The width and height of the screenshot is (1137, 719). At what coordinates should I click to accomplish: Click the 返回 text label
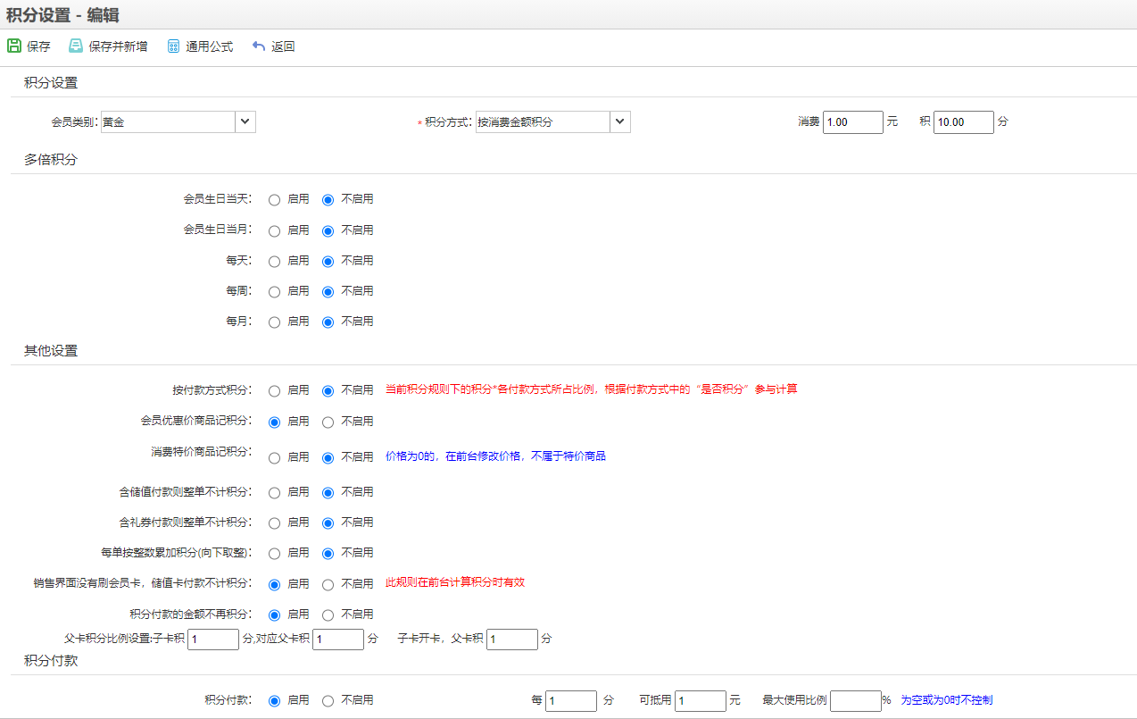click(x=283, y=46)
